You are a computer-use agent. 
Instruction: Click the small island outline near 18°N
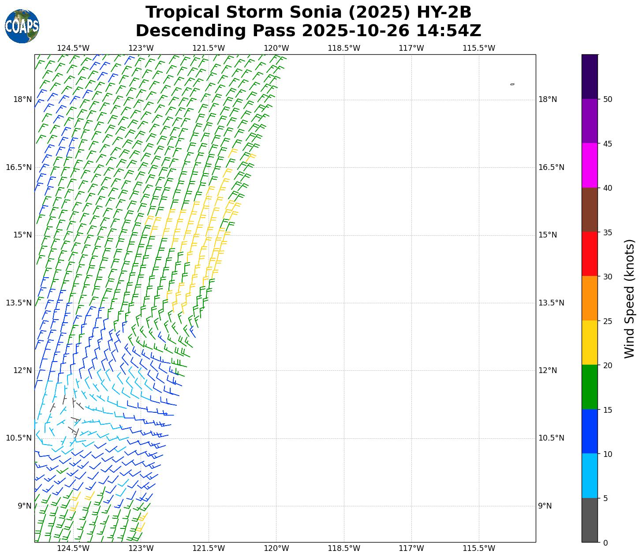(512, 84)
